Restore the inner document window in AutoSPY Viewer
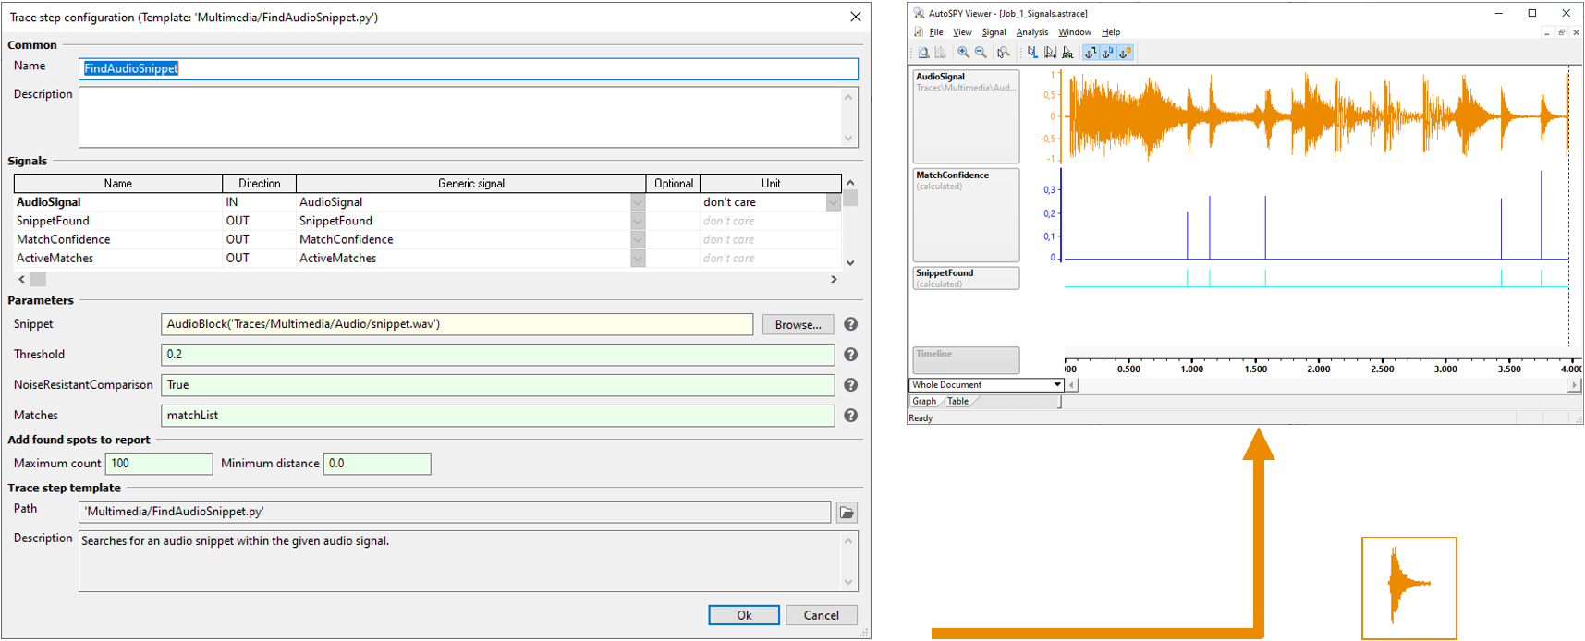 pyautogui.click(x=1562, y=32)
